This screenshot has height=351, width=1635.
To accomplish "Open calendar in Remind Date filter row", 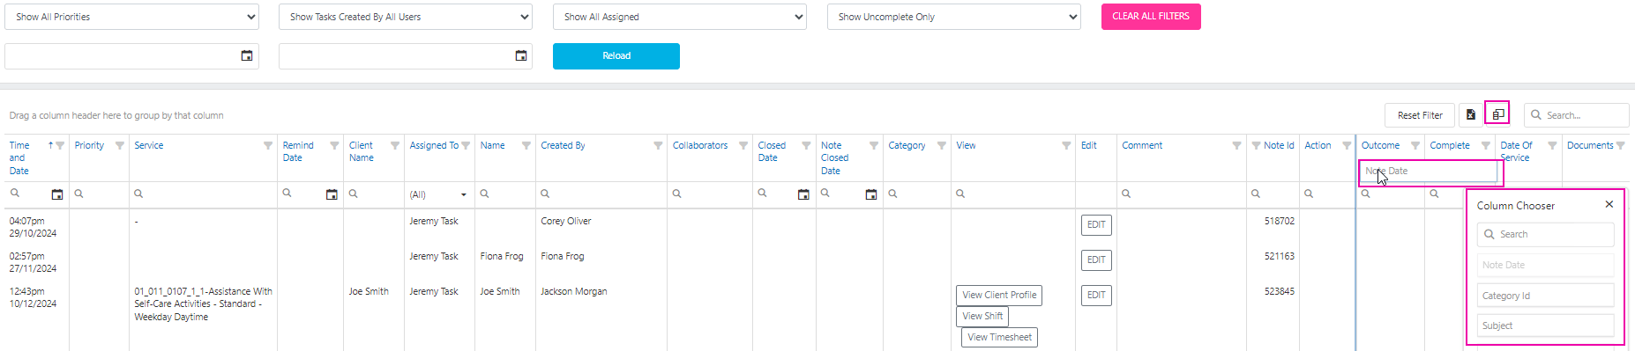I will pyautogui.click(x=332, y=194).
